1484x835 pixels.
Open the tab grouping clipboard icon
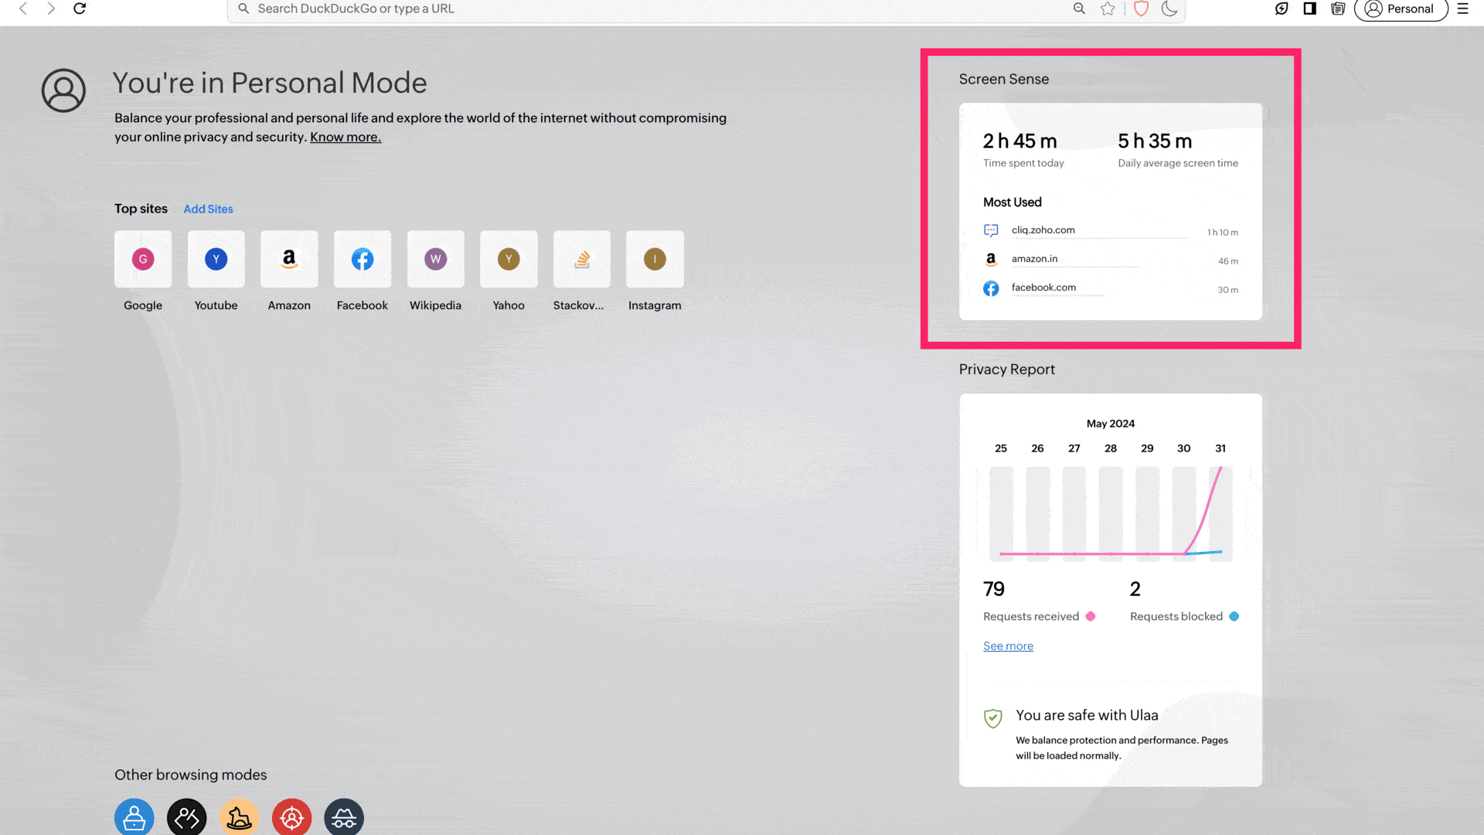pyautogui.click(x=1337, y=9)
